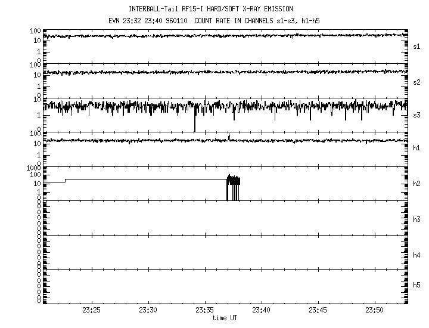Click the sharp dropout in the s3 trace
Screen dimensions: 429x328
(194, 122)
